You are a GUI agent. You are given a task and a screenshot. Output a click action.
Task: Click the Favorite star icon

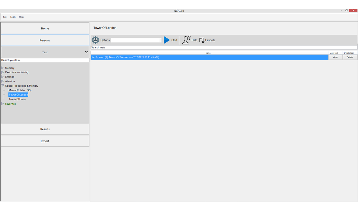pyautogui.click(x=202, y=40)
